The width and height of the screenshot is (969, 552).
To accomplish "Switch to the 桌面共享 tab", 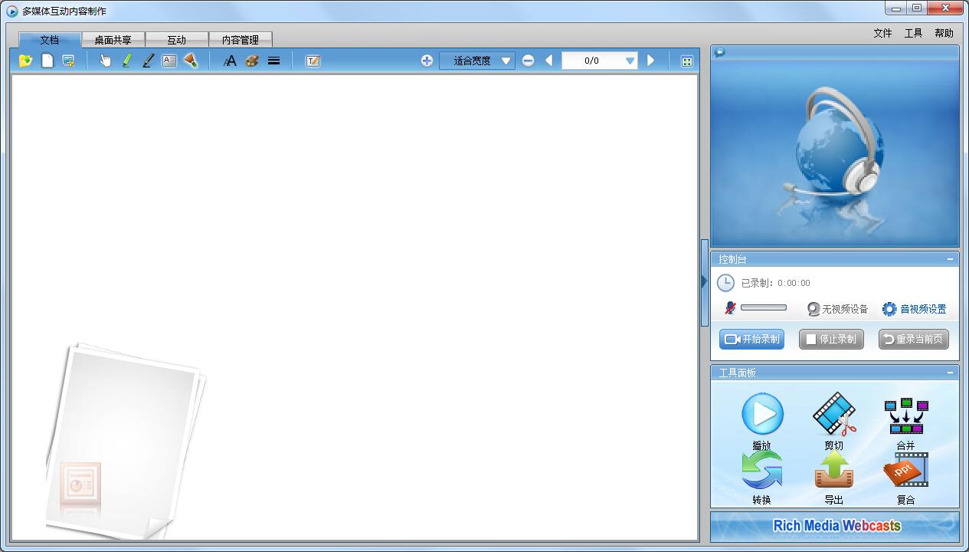I will [x=113, y=40].
